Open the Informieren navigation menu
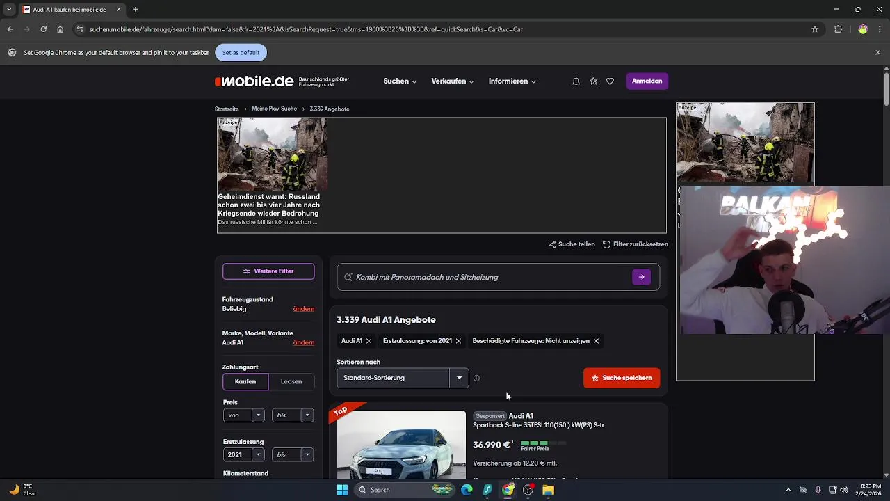 click(512, 81)
